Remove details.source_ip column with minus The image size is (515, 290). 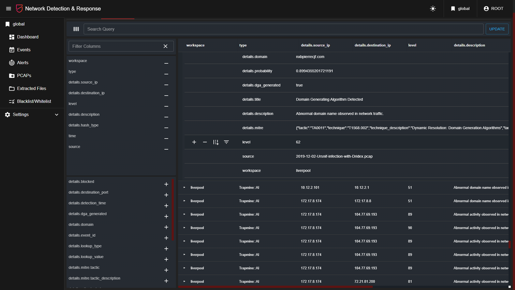(166, 85)
